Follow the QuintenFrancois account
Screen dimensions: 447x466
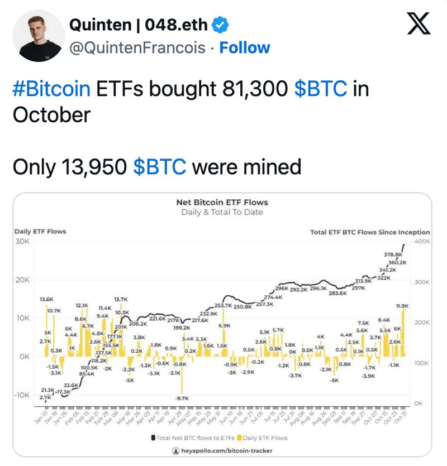[245, 47]
